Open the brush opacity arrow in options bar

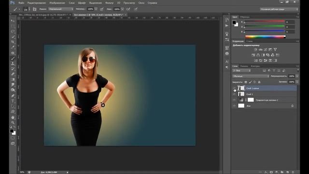coord(96,9)
